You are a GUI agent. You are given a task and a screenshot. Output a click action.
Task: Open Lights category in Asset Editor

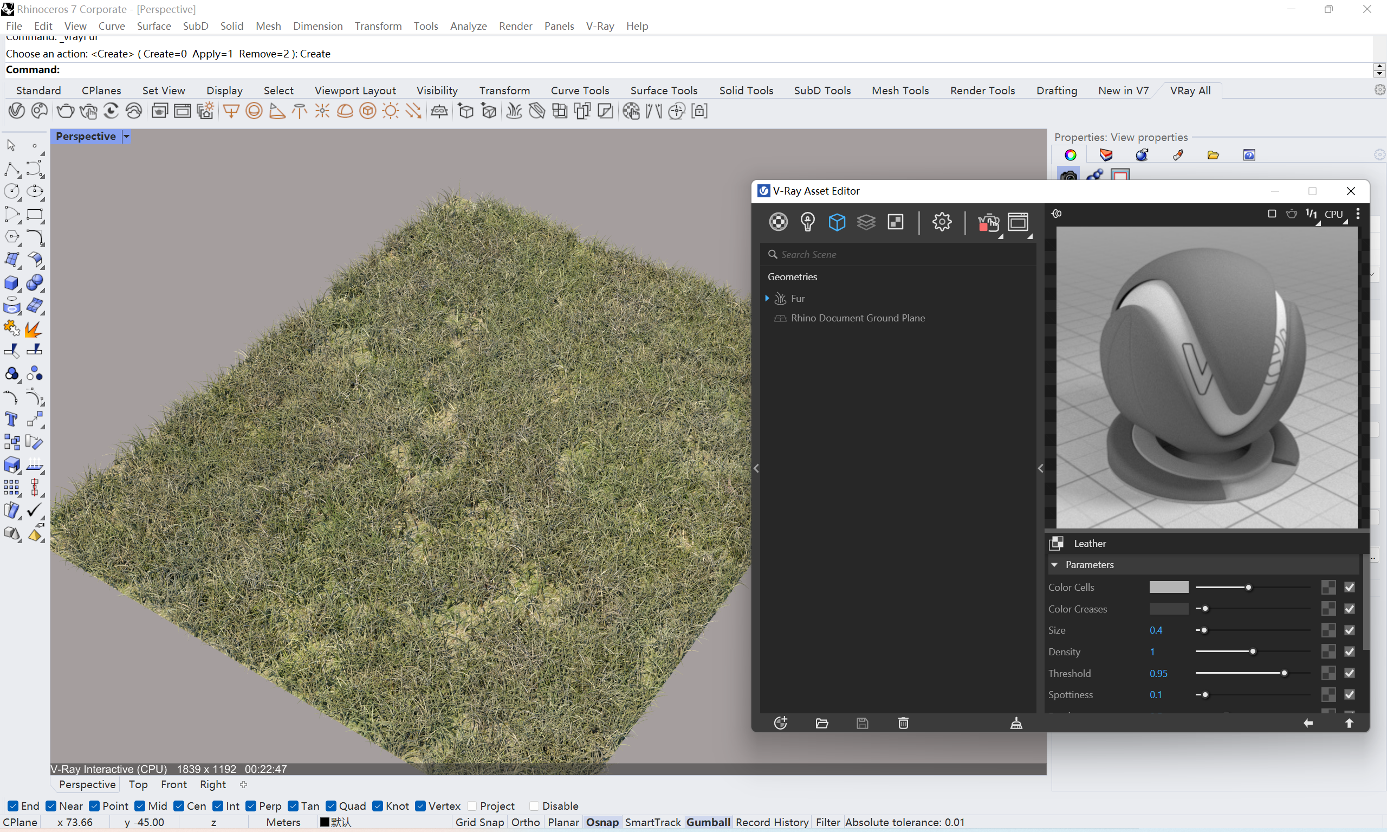(807, 222)
